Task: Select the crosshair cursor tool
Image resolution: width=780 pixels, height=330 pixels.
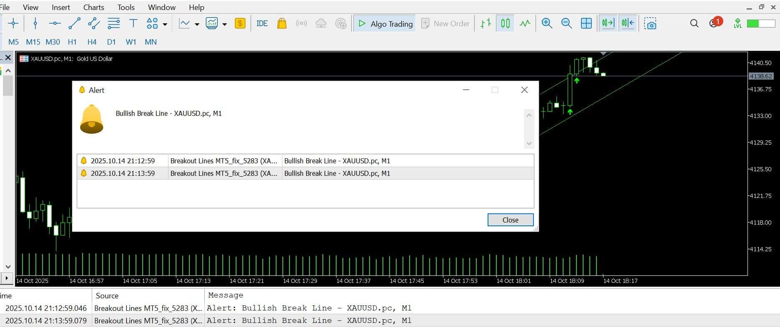Action: [13, 23]
